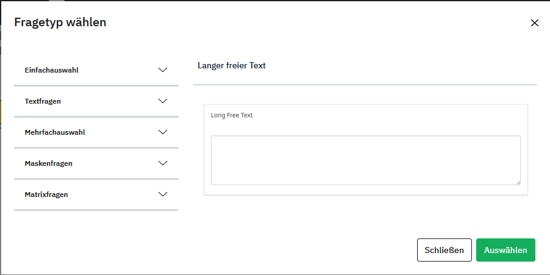The image size is (550, 275).
Task: Focus the Long Free Text textarea
Action: point(365,160)
